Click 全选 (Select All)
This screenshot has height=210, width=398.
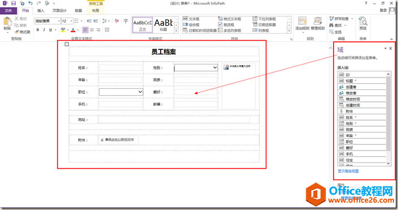[335, 32]
